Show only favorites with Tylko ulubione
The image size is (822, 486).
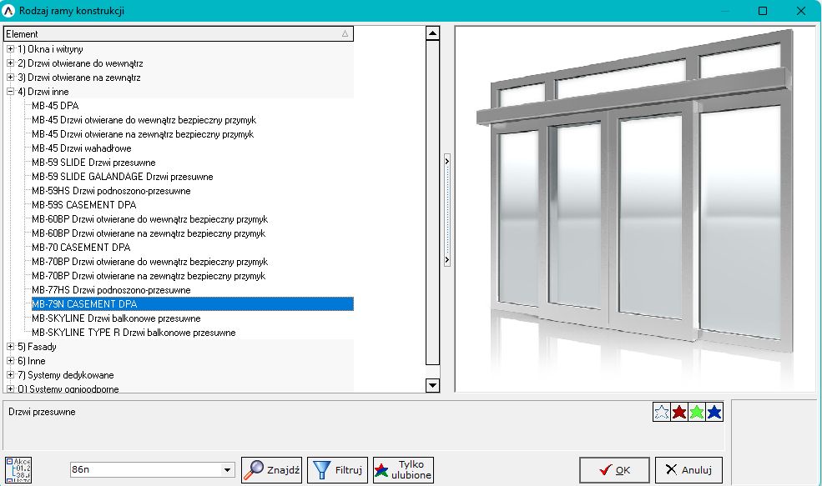(x=404, y=470)
